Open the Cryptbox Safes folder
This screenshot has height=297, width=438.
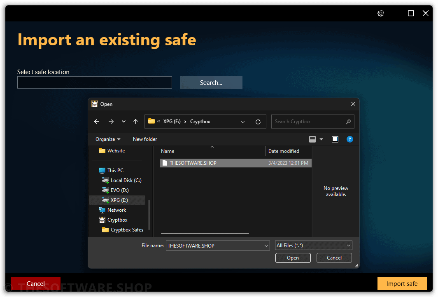[123, 230]
